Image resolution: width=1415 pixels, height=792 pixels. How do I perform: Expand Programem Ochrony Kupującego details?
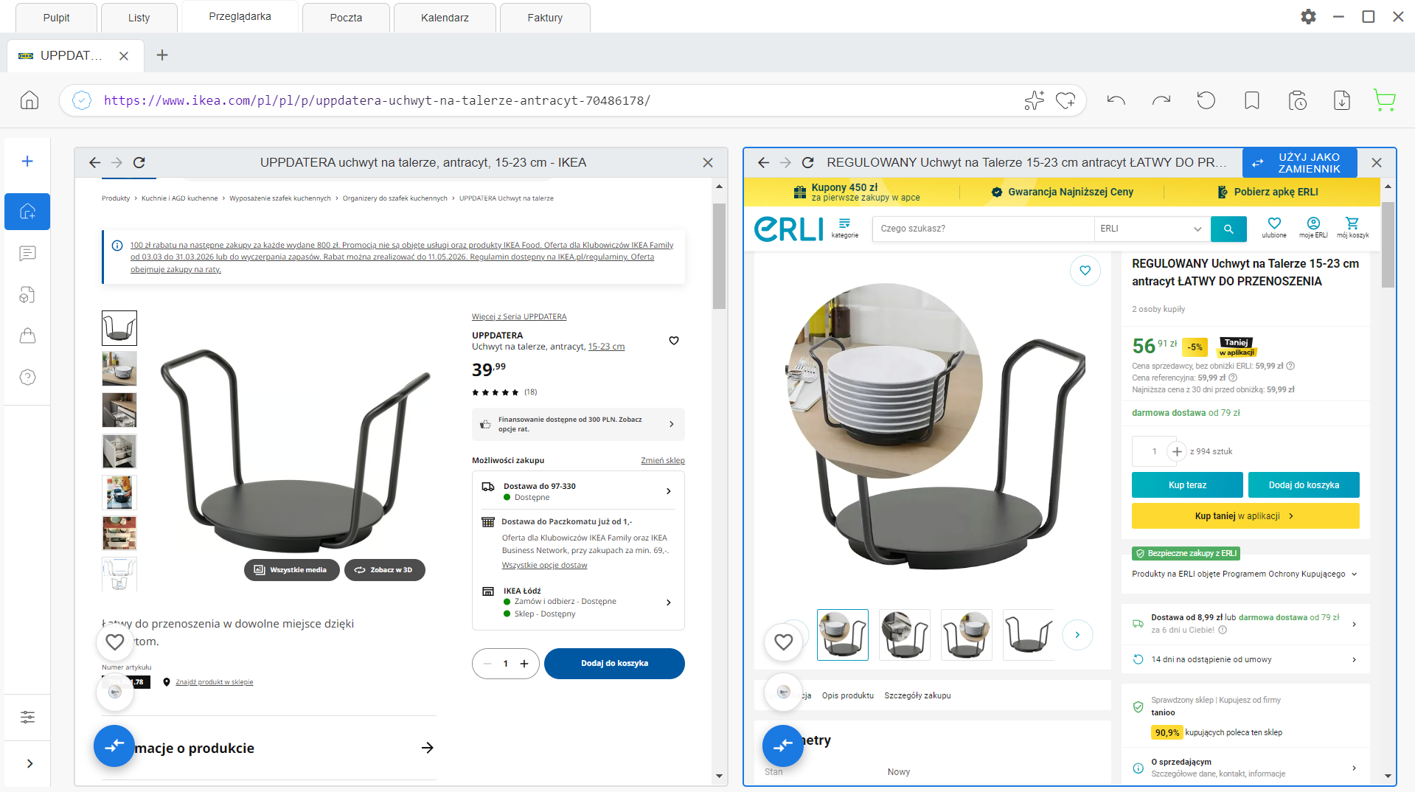pyautogui.click(x=1354, y=574)
